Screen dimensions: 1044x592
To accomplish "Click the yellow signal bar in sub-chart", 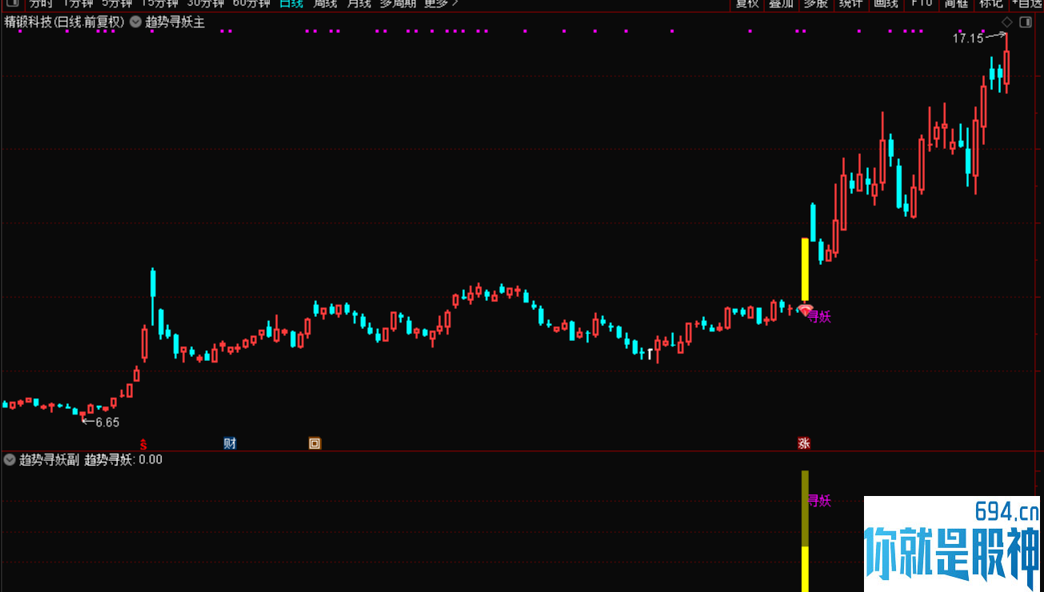I will (x=805, y=531).
